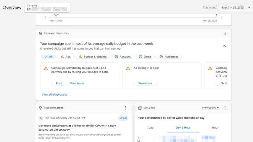Click 'Bid more efficiently with Target CPA' text
253x142 pixels.
[65, 118]
